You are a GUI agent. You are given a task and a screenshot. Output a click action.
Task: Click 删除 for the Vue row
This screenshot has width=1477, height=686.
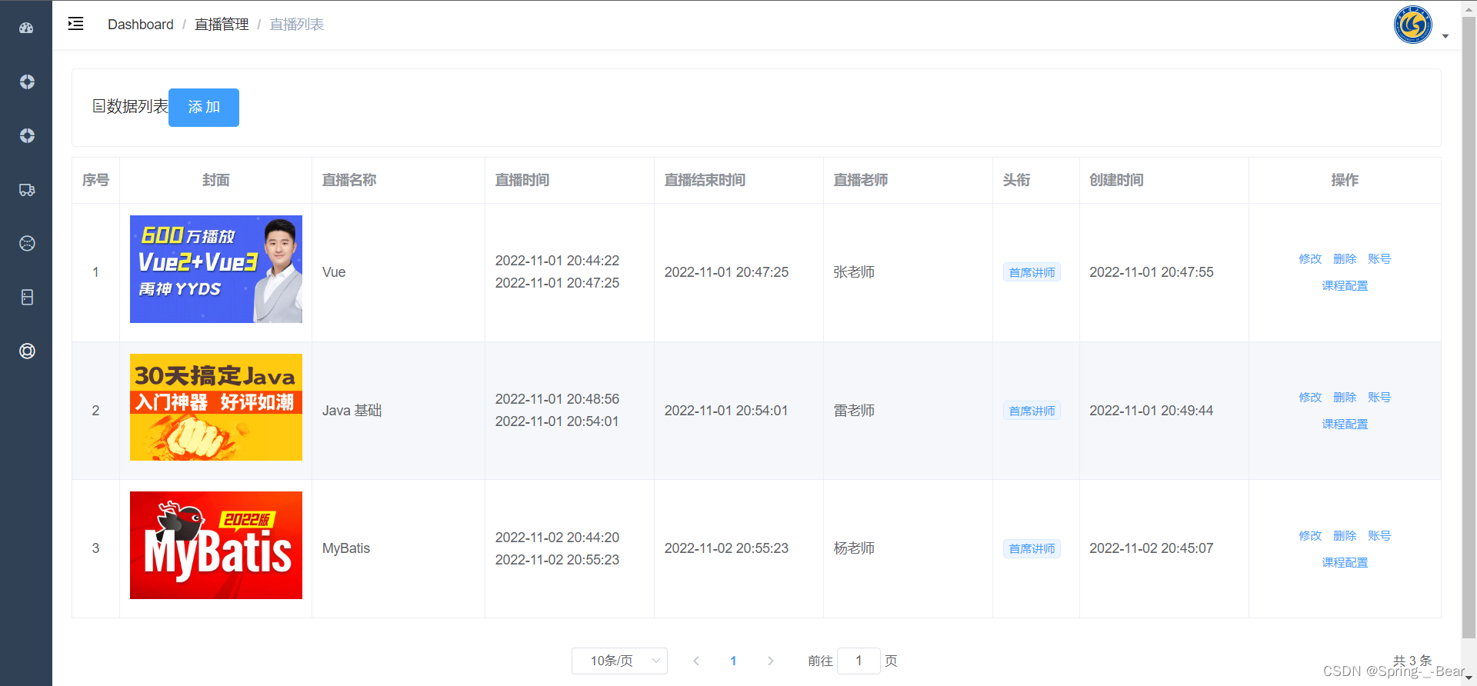click(x=1345, y=258)
